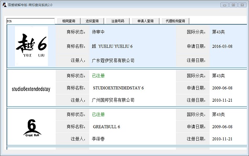The width and height of the screenshot is (249, 156).
Task: Select application date 2009-06-08 of GREATBULL
Action: [222, 127]
